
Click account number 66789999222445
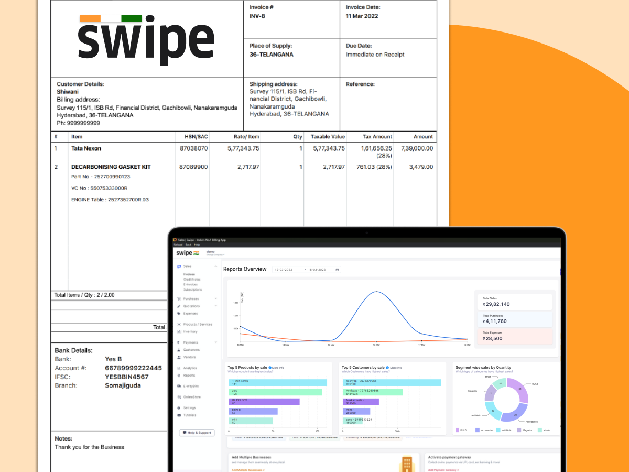133,368
